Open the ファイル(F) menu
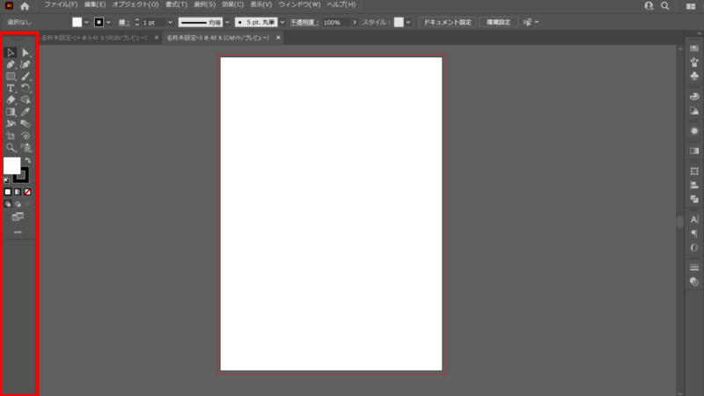The height and width of the screenshot is (396, 704). click(x=61, y=4)
